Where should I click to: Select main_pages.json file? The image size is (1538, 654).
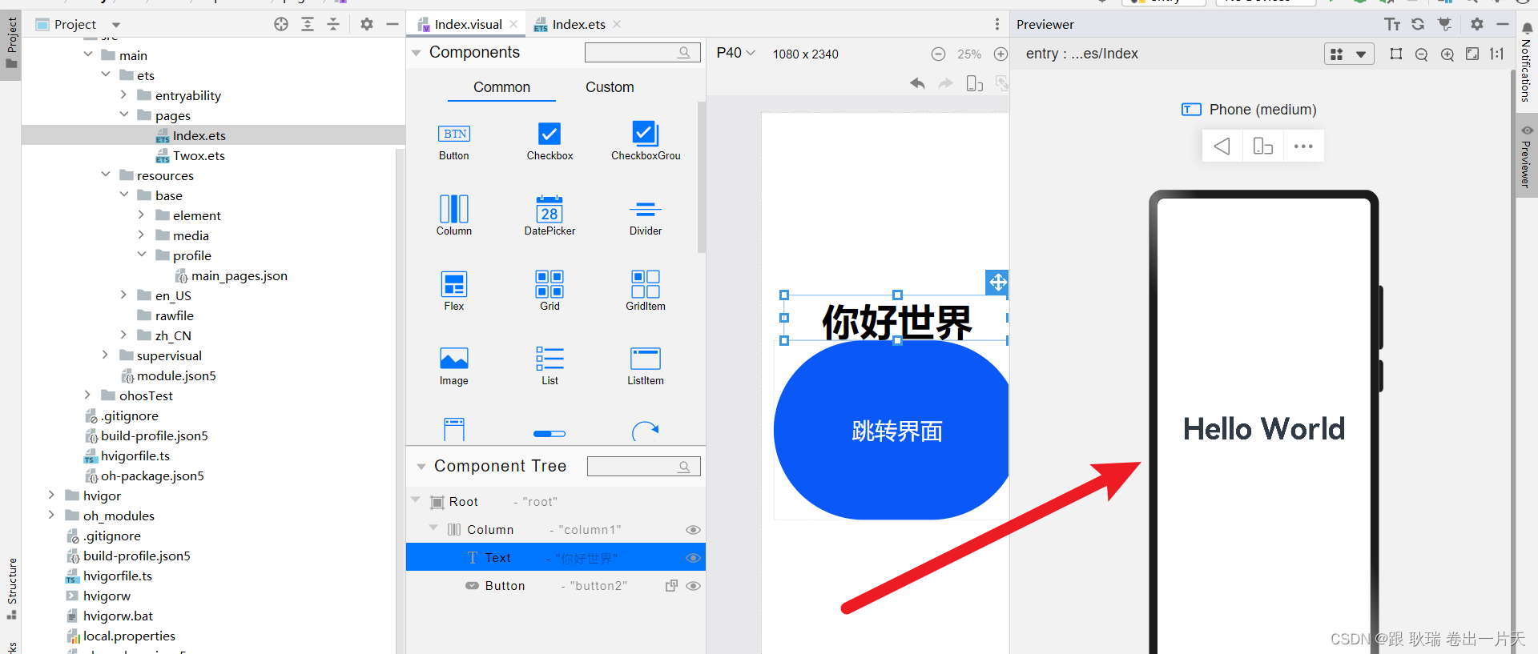click(x=239, y=275)
